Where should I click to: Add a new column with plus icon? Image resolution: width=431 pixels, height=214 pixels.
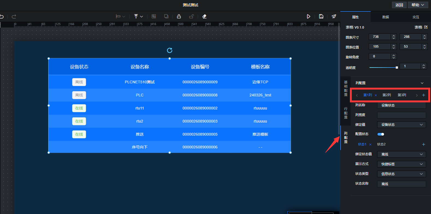[x=424, y=95]
